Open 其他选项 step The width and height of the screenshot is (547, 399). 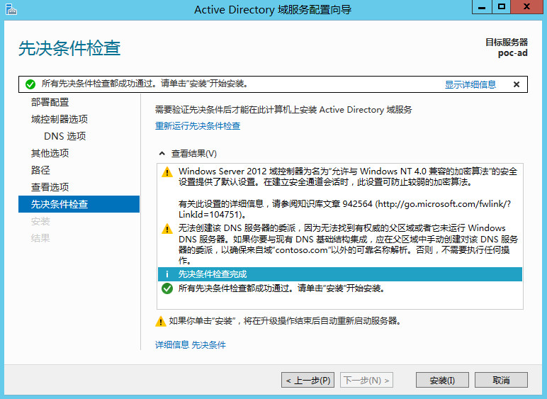50,153
